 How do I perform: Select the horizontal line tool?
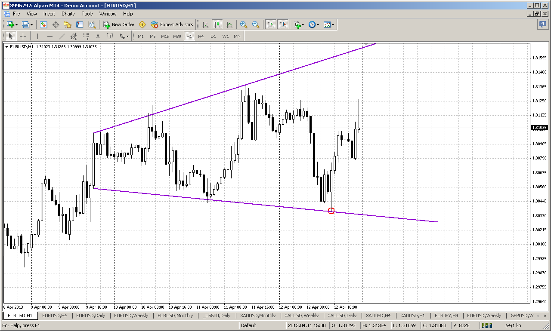50,37
